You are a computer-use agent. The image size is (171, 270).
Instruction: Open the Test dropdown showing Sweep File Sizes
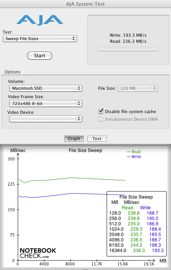(x=40, y=39)
